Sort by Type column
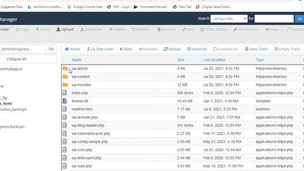The width and height of the screenshot is (304, 171). pyautogui.click(x=260, y=60)
